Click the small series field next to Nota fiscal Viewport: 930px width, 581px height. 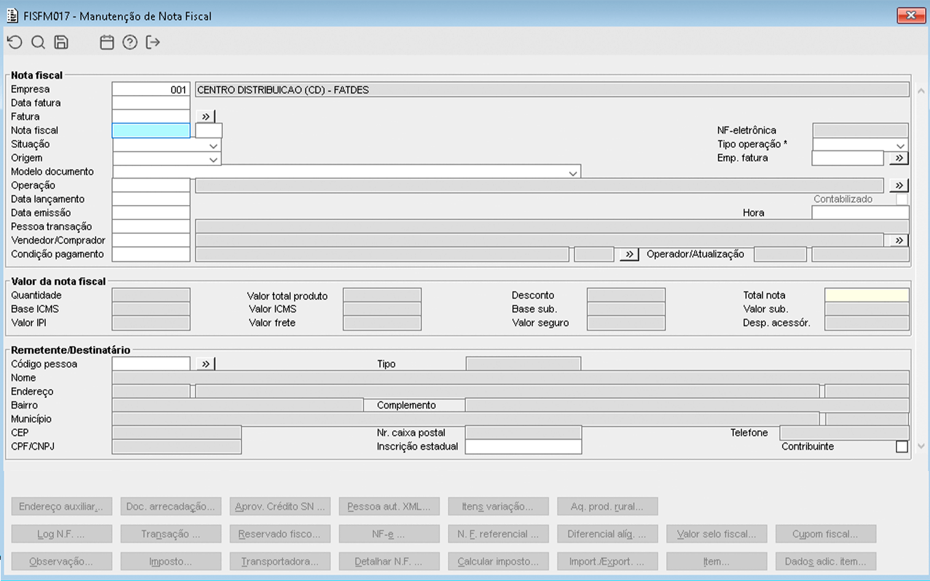(209, 131)
